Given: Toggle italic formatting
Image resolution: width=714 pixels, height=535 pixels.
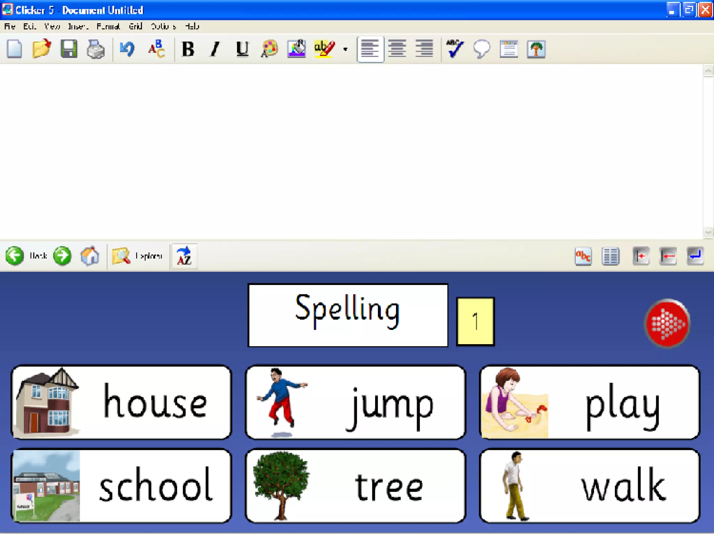Looking at the screenshot, I should [215, 49].
